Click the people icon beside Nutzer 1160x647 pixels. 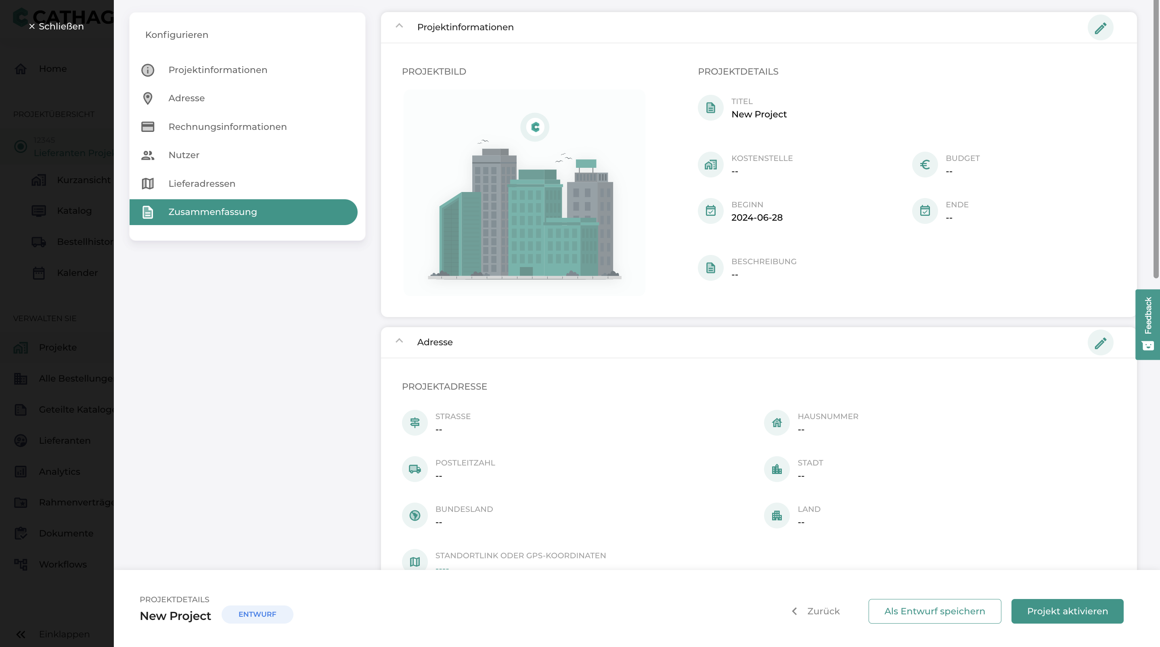(x=148, y=155)
